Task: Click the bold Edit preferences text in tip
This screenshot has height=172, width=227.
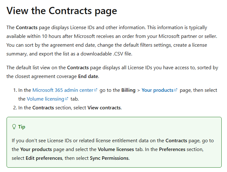Action: (44, 158)
